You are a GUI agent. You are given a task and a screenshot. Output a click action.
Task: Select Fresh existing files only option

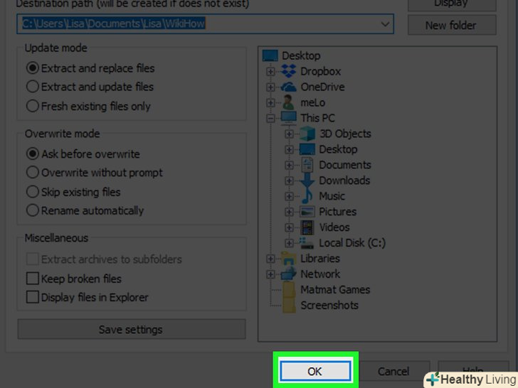(33, 106)
